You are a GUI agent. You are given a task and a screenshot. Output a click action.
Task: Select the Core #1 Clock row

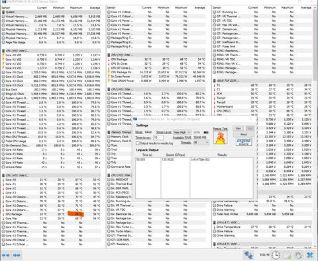coord(51,77)
